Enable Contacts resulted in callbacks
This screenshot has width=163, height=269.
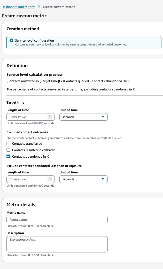tap(8, 150)
